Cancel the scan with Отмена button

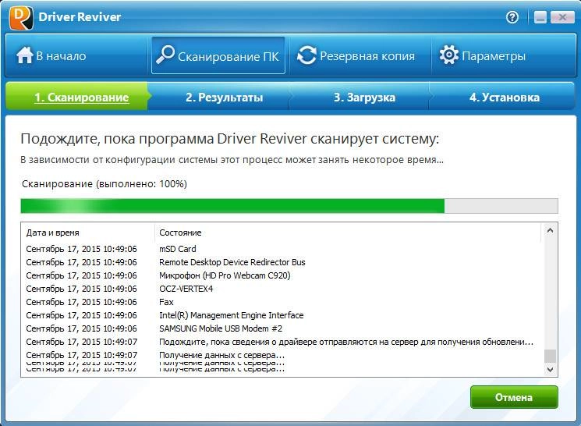tap(514, 397)
